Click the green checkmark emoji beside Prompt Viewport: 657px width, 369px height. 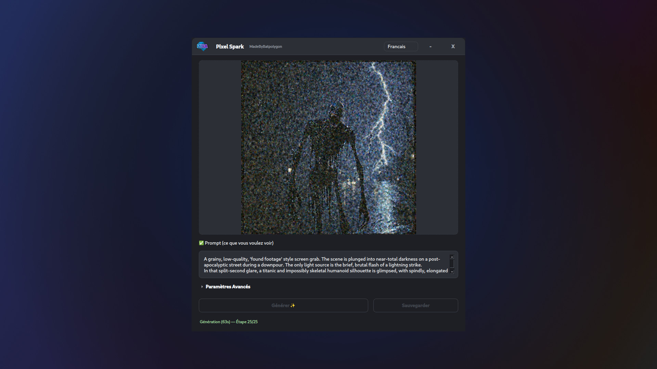(x=201, y=243)
